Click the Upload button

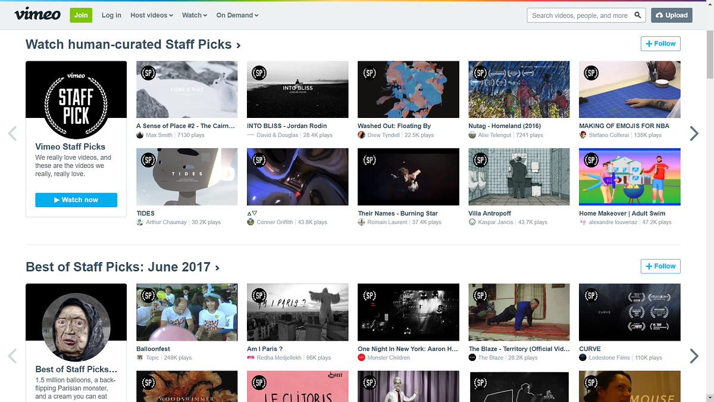672,15
